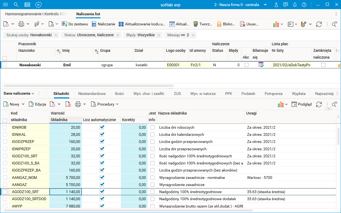Click the Naliczanie calculator icon

[94, 24]
